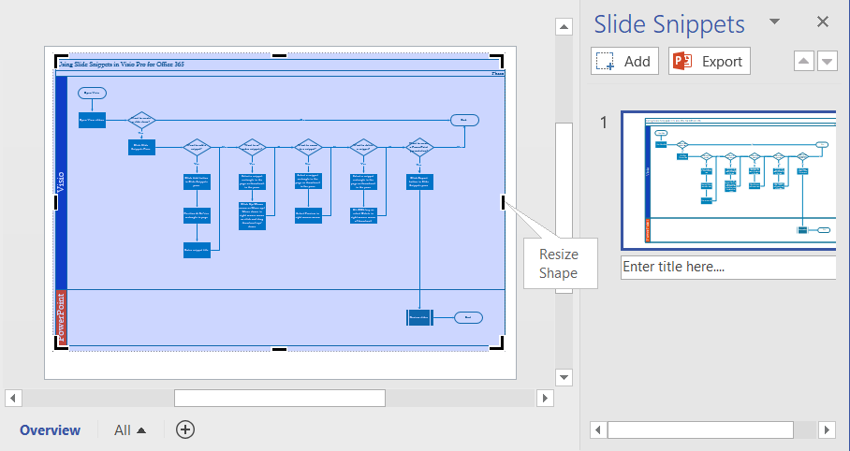Select the PowerPoint swimlane label
Screen dimensions: 850x451
pyautogui.click(x=61, y=317)
